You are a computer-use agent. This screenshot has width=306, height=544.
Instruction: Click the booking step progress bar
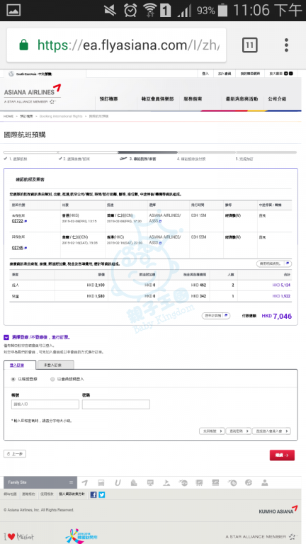(x=150, y=152)
